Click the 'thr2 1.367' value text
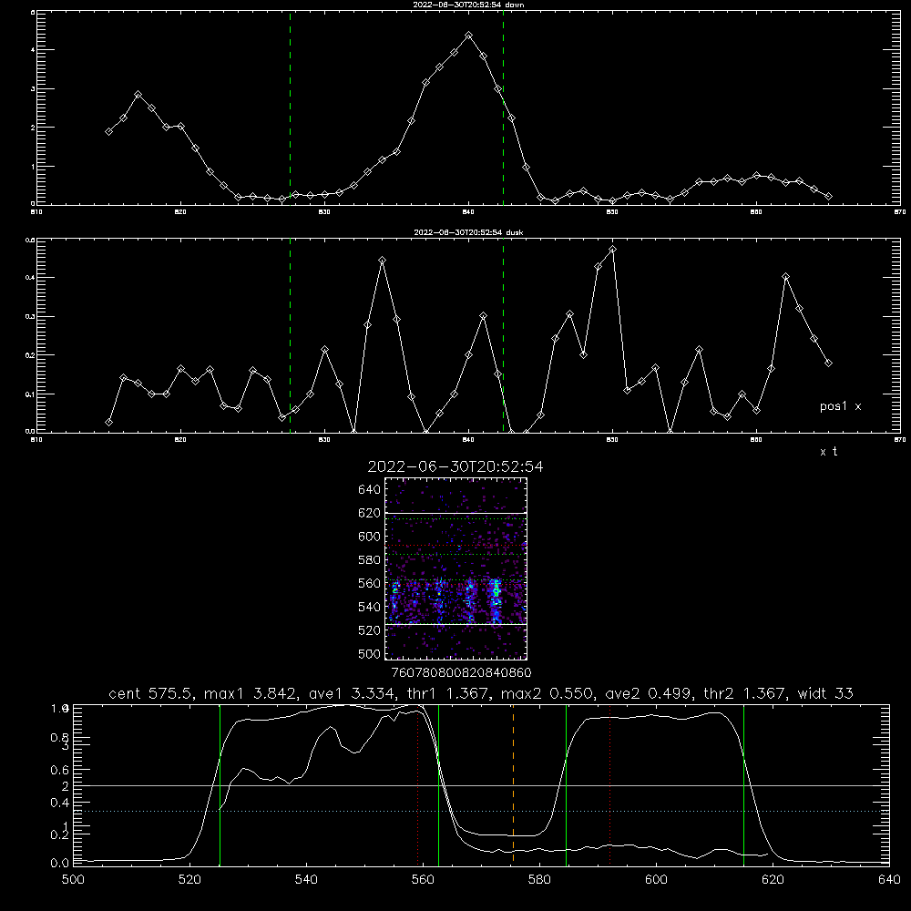 [x=746, y=693]
